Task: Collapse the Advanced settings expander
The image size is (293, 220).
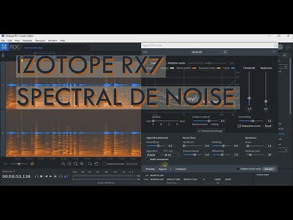Action: pos(210,131)
